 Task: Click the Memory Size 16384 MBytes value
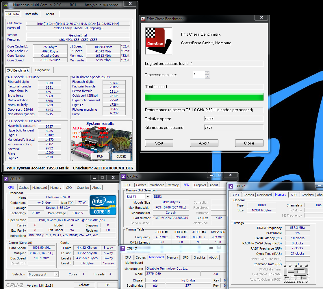(261, 210)
